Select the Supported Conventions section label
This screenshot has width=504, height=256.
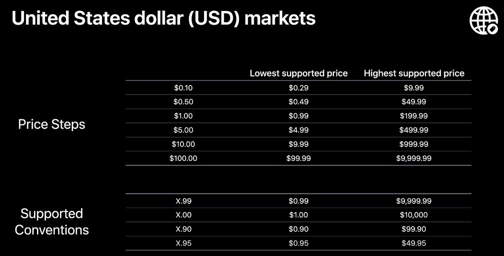point(52,222)
